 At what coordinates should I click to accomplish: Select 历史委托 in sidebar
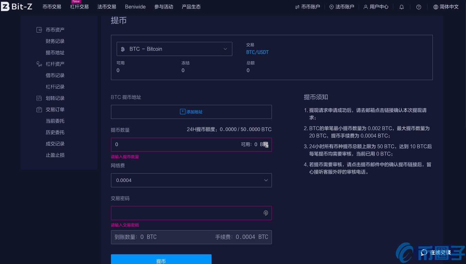(55, 132)
